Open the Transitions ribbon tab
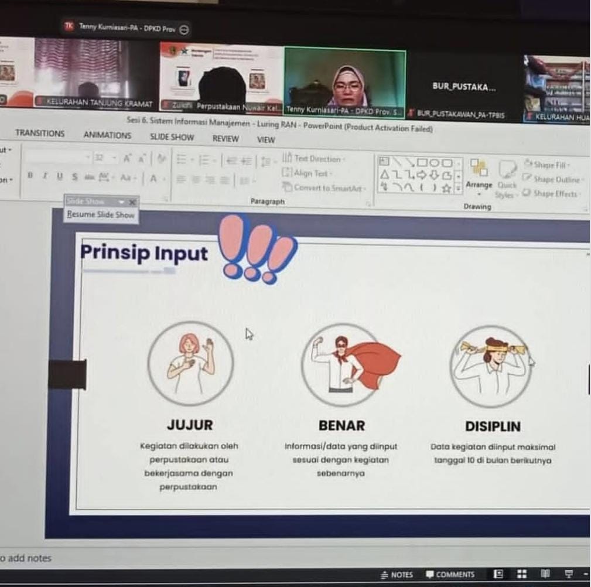The image size is (591, 587). pos(40,134)
